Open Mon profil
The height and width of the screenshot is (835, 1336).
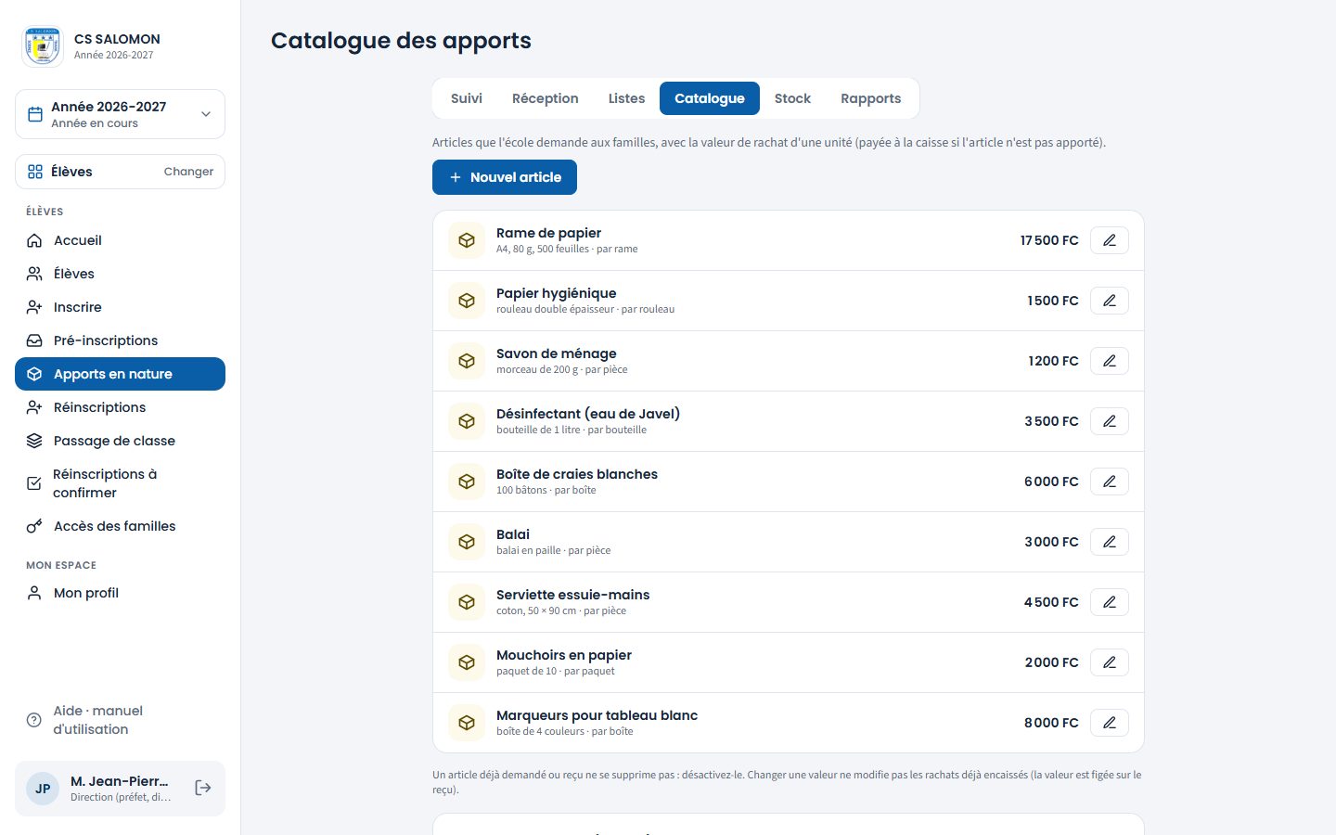click(120, 593)
